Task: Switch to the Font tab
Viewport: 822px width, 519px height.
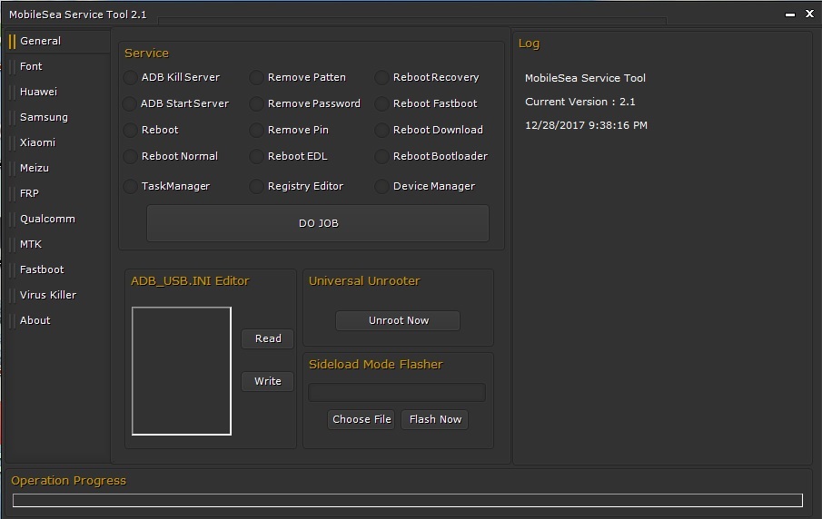Action: tap(57, 66)
